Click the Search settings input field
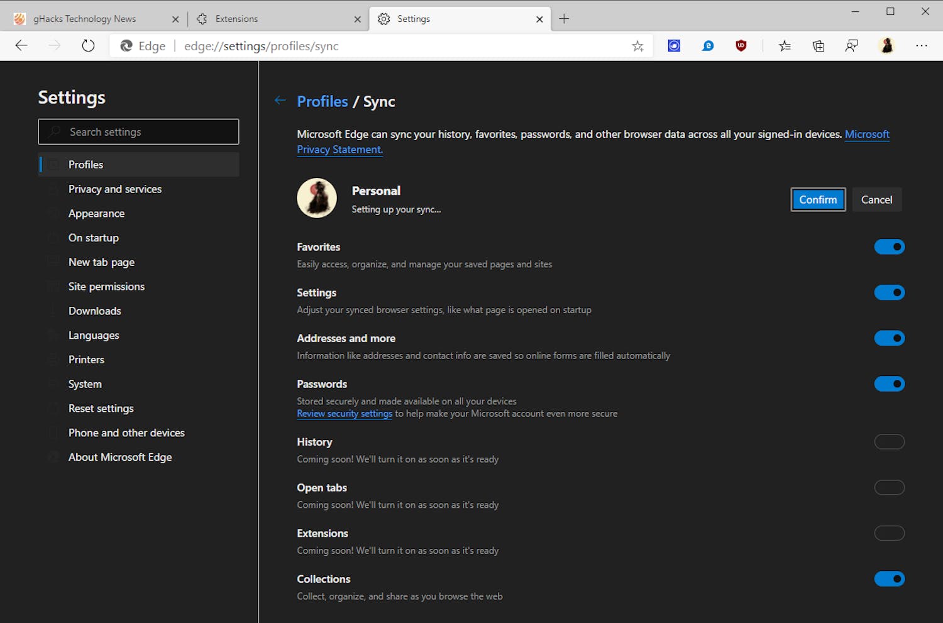943x623 pixels. [138, 131]
